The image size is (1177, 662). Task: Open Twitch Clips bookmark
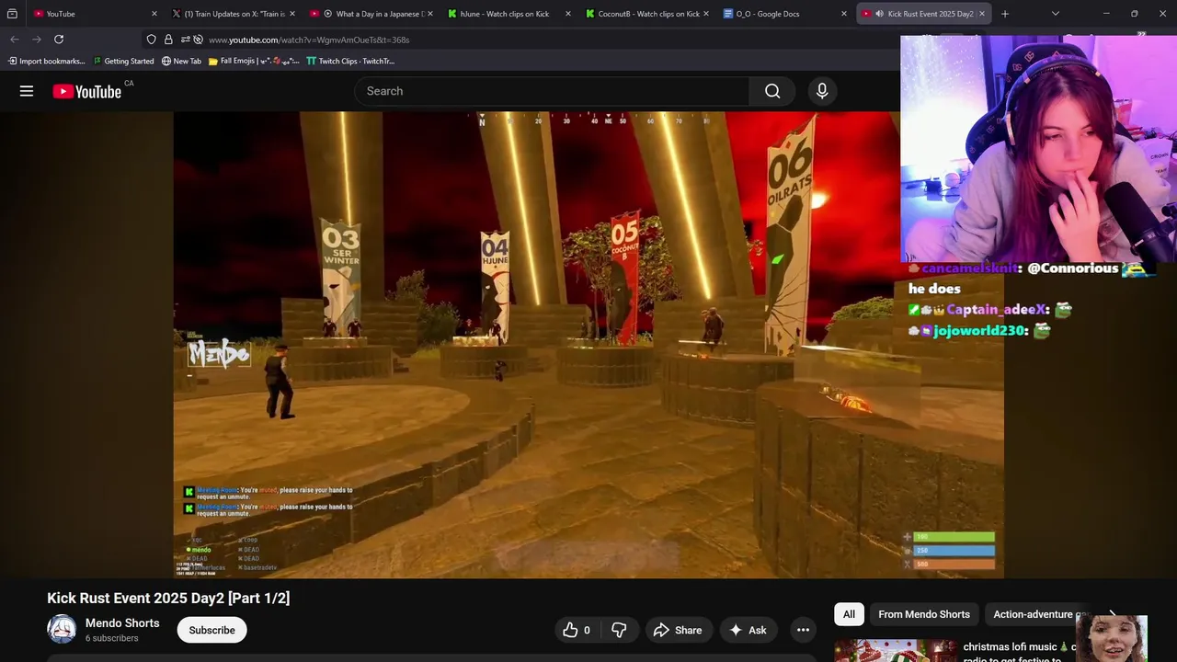point(350,61)
